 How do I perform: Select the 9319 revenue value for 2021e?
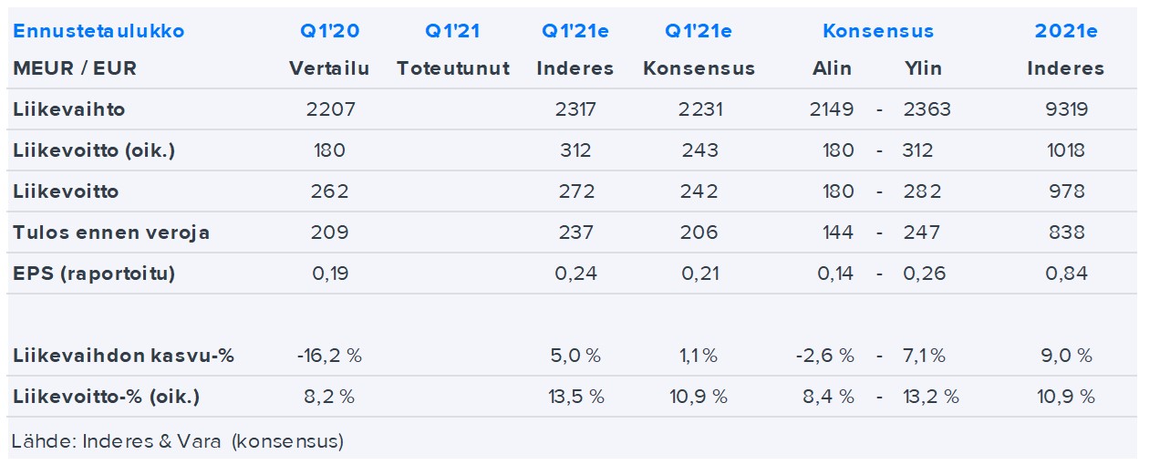pos(1065,109)
